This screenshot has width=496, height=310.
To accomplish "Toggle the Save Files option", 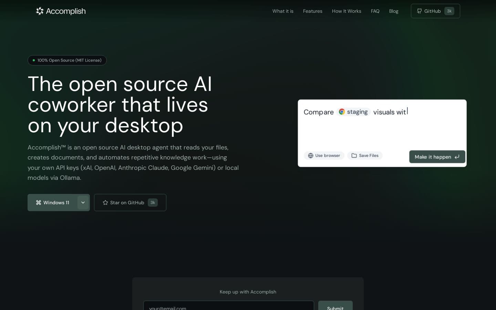I will (365, 155).
